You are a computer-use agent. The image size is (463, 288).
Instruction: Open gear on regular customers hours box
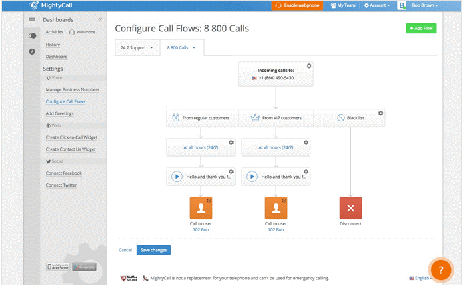point(231,142)
